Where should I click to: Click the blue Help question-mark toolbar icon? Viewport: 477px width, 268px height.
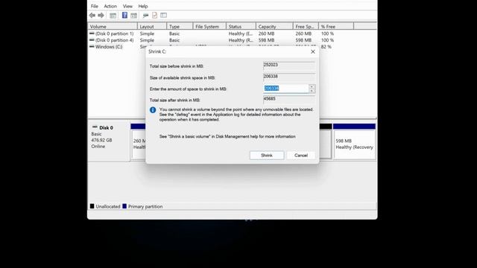click(124, 15)
